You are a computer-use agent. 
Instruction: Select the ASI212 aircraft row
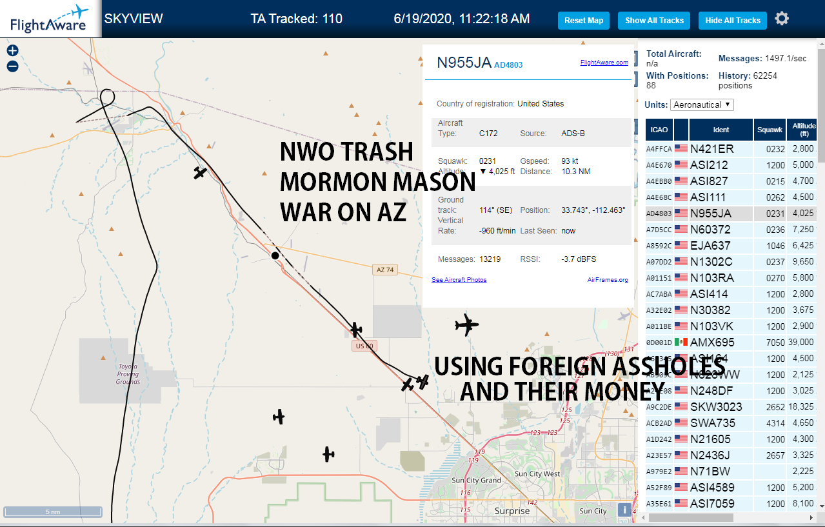point(731,165)
